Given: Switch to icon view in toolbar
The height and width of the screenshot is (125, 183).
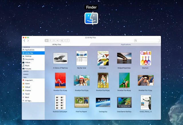Looking at the screenshot, I should 47,41.
